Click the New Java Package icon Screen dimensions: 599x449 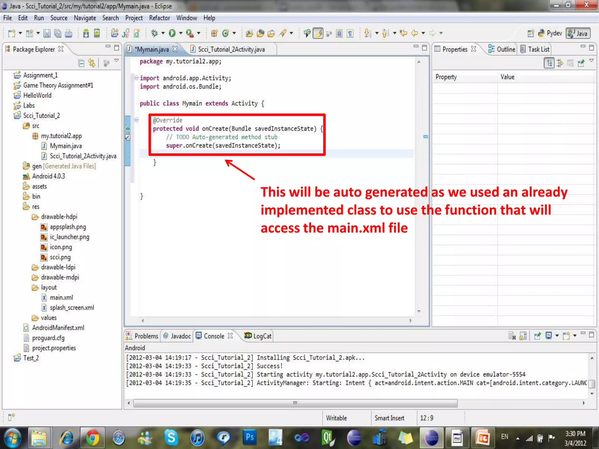(214, 33)
